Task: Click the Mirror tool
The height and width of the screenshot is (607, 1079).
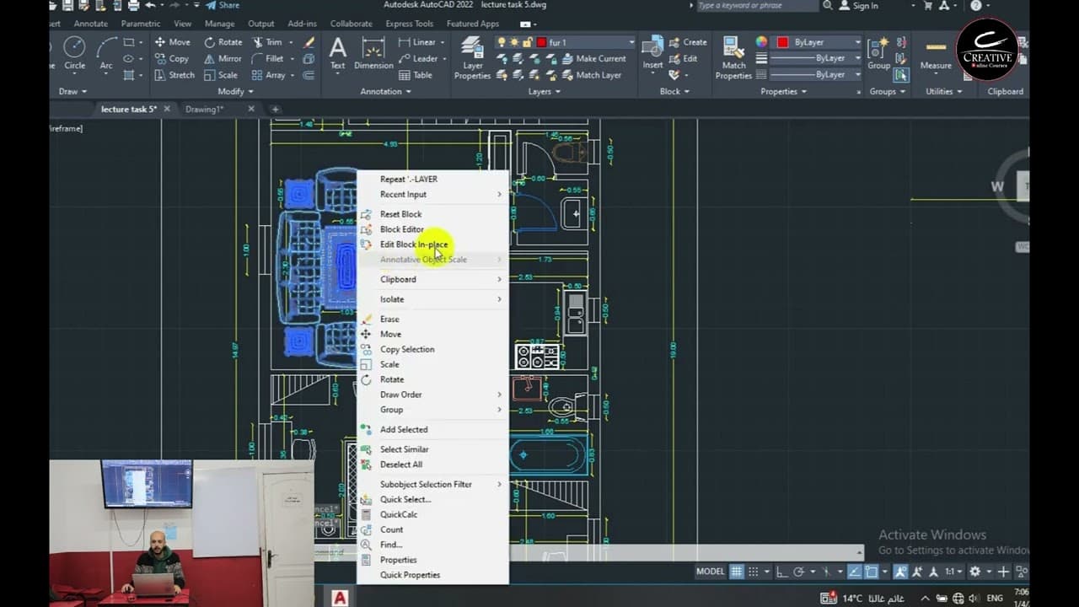Action: [x=223, y=59]
